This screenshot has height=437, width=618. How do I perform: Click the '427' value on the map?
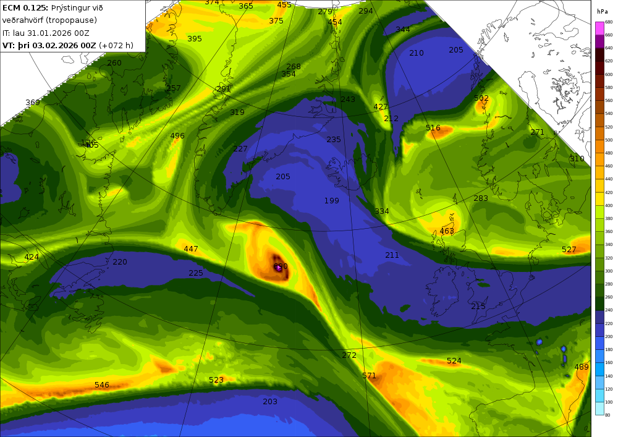point(380,107)
